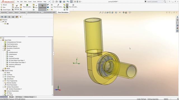The height and width of the screenshot is (100, 179).
Task: Select the Air project in Projects tree
Action: coord(8,24)
